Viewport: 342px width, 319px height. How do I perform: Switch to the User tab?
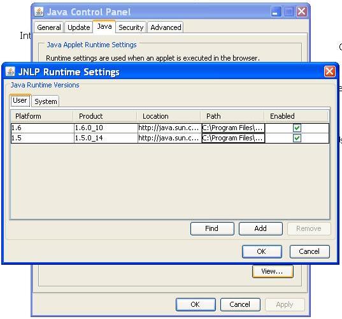point(20,101)
